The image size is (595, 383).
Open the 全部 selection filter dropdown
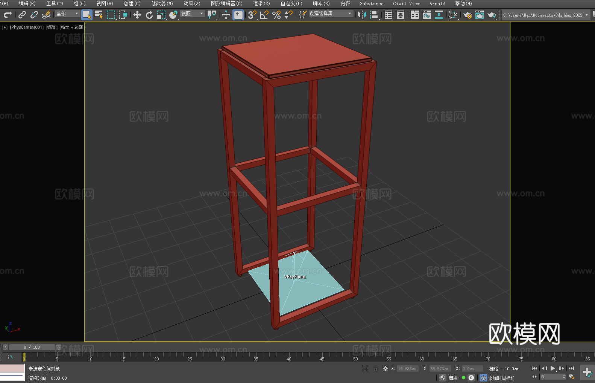[x=67, y=14]
